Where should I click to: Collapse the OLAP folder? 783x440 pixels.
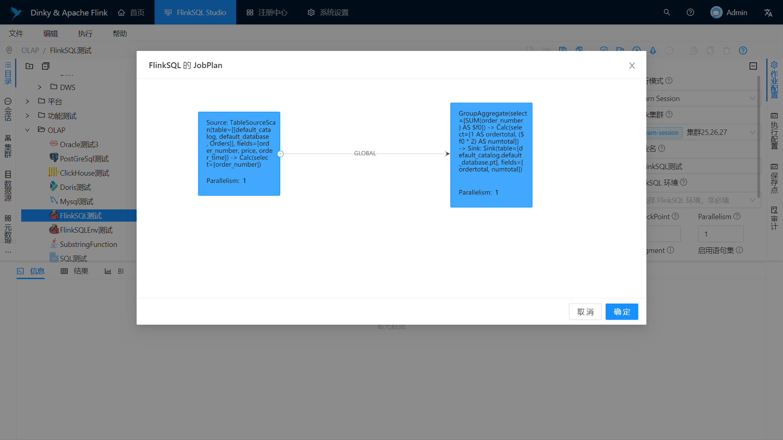pyautogui.click(x=27, y=130)
